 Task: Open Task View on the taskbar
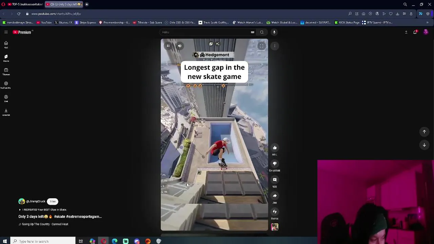point(81,241)
